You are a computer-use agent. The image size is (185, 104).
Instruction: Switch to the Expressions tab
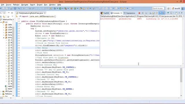point(129,13)
